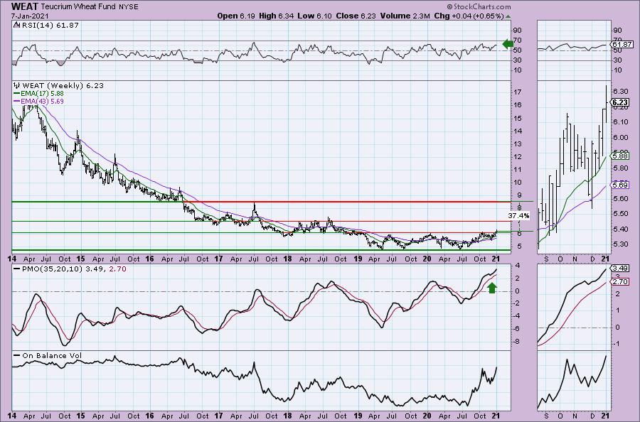The width and height of the screenshot is (640, 422).
Task: Click the 5.40 label on zoom panel axis
Action: [620, 229]
